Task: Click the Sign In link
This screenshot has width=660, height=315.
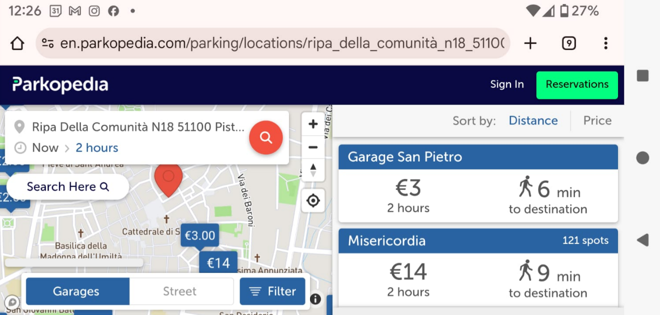Action: tap(507, 84)
